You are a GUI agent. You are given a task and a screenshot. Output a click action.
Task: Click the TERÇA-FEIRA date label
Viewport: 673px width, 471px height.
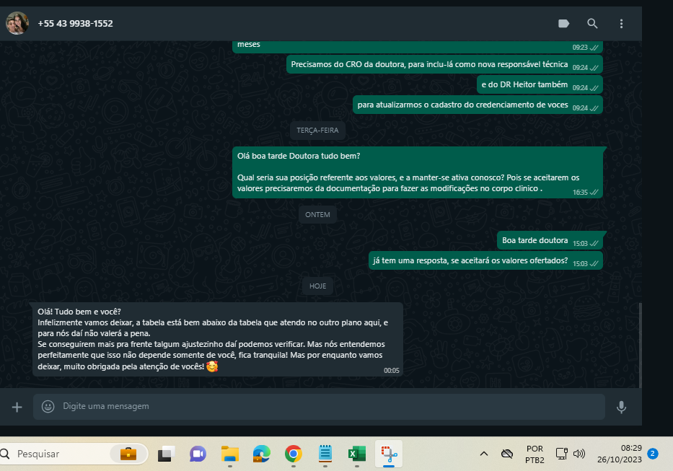click(x=317, y=130)
